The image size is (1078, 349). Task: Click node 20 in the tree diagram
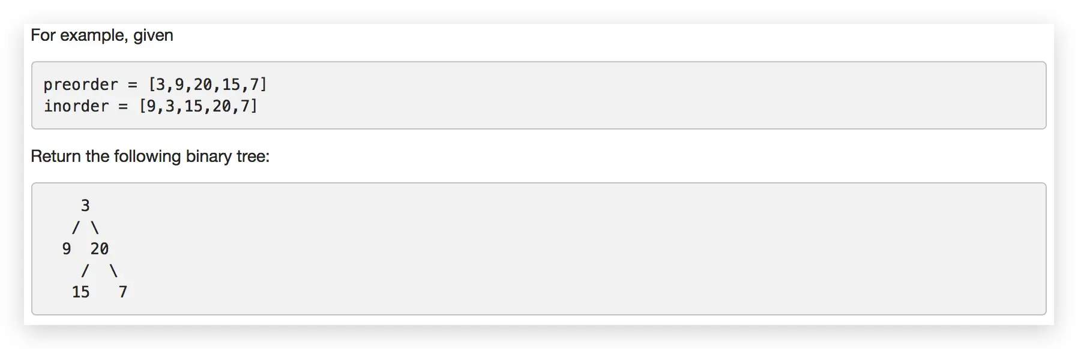pyautogui.click(x=100, y=249)
